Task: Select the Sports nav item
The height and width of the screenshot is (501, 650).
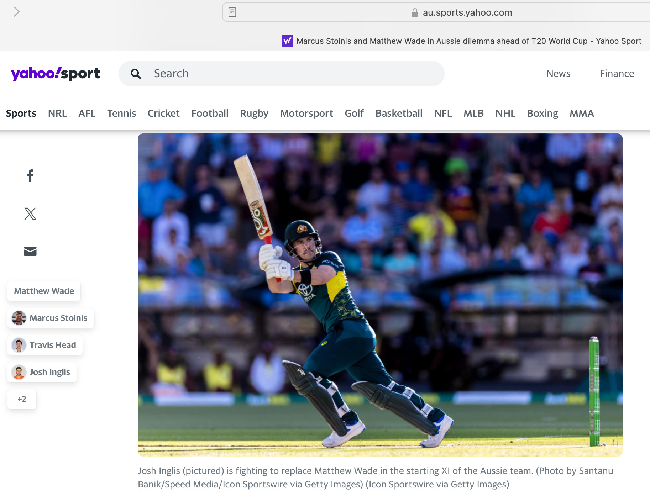Action: [x=21, y=114]
